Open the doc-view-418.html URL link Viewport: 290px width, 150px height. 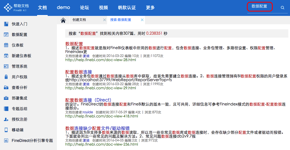tap(101, 116)
